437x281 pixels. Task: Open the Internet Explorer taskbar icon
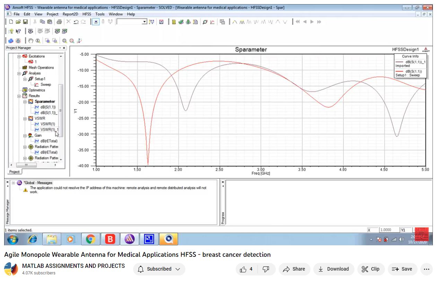[32, 239]
